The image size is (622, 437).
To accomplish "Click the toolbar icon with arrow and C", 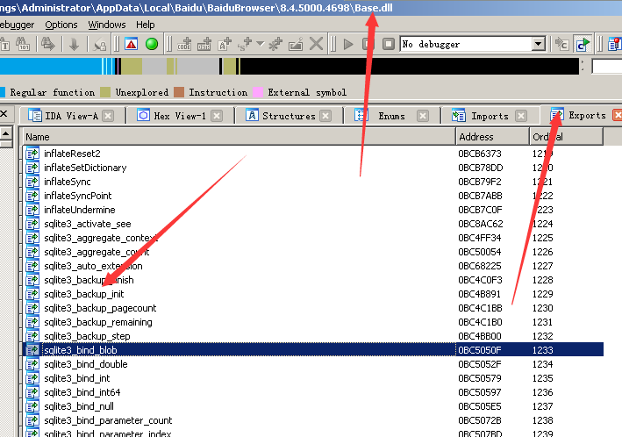I will coord(561,44).
